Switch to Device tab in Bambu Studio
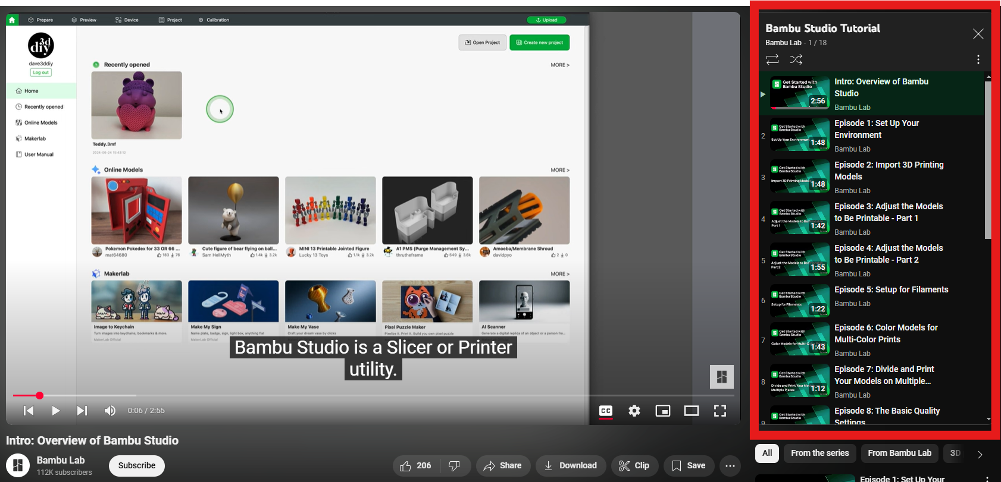 [x=127, y=20]
